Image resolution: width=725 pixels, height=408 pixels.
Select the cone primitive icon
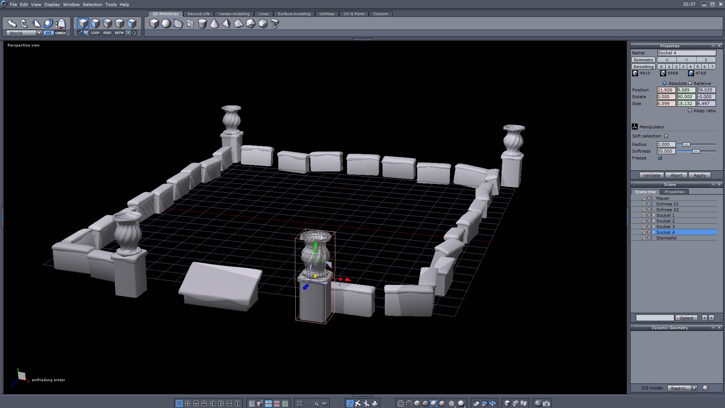point(214,24)
